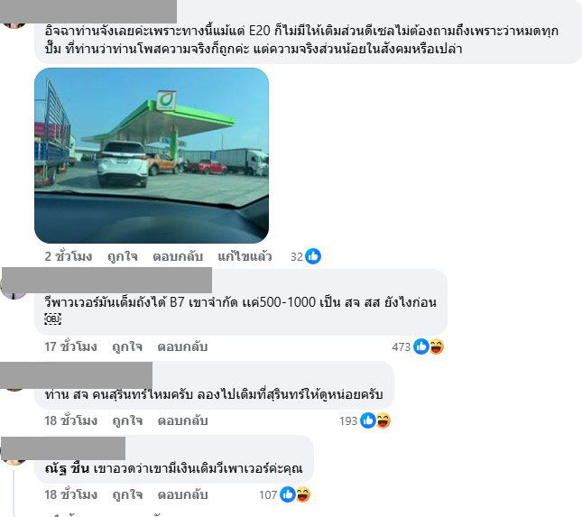Click the blue like reaction icon beside 32

[313, 256]
